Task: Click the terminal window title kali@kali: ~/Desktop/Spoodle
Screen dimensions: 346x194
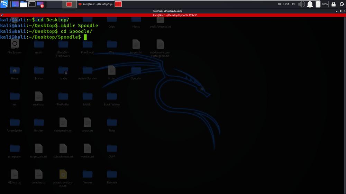Action: [x=168, y=11]
